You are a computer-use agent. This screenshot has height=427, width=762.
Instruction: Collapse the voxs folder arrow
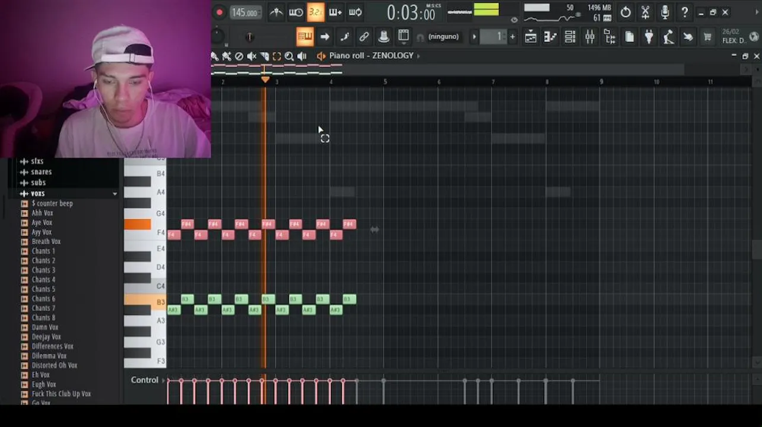pyautogui.click(x=115, y=194)
